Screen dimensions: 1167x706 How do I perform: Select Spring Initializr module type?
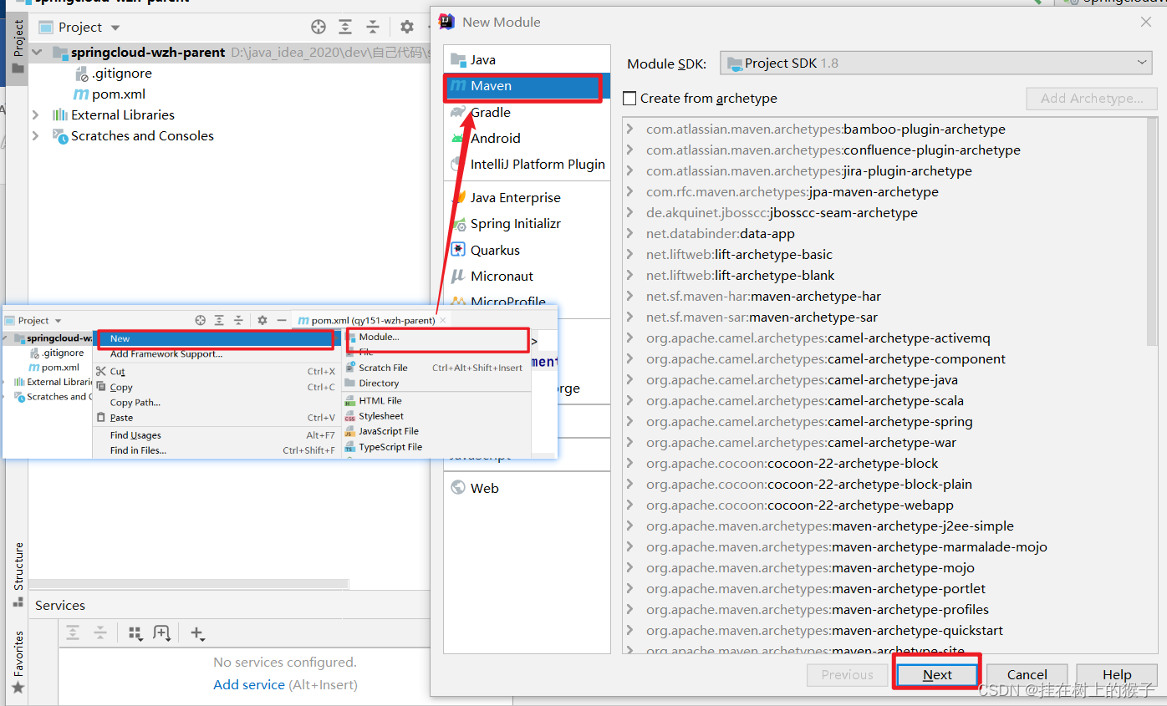tap(527, 224)
